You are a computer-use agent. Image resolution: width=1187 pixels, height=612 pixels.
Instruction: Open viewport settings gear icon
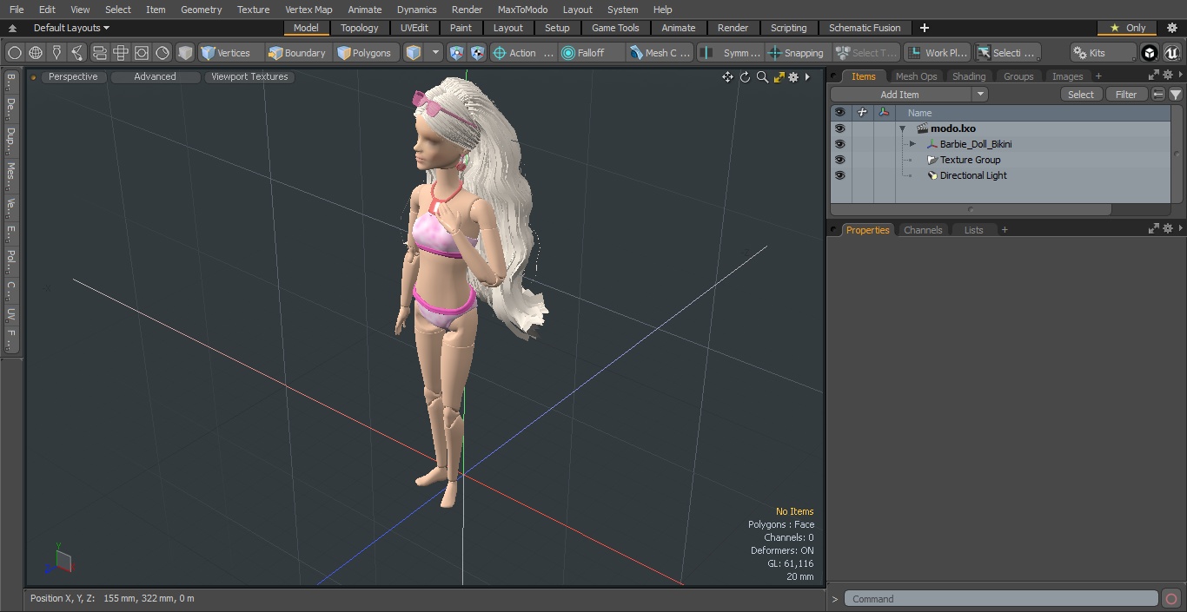(x=793, y=77)
